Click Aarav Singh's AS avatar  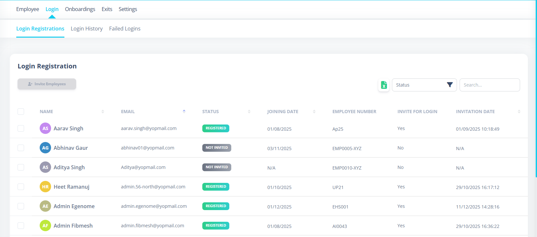(45, 128)
